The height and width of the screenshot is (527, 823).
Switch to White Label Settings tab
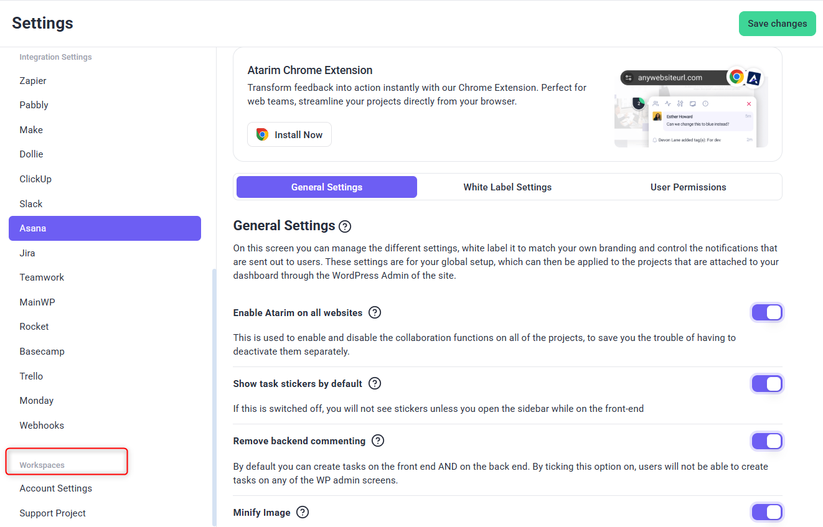click(507, 187)
